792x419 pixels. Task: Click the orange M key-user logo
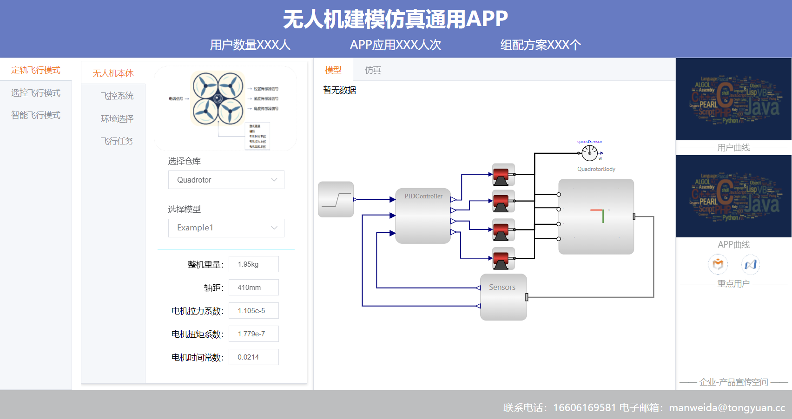pyautogui.click(x=718, y=264)
